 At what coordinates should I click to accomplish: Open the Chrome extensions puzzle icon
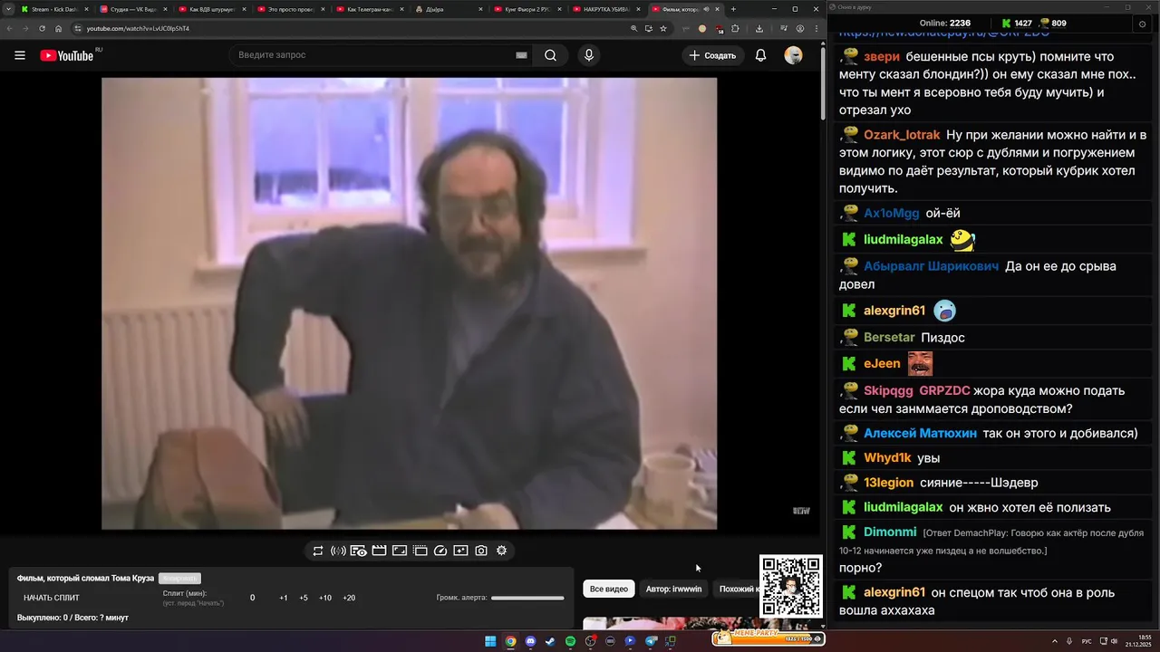(x=735, y=28)
